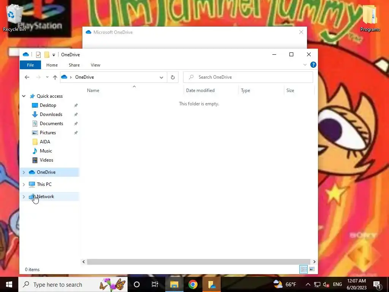Screen dimensions: 389x292
Task: Open the Home ribbon tab
Action: point(52,65)
